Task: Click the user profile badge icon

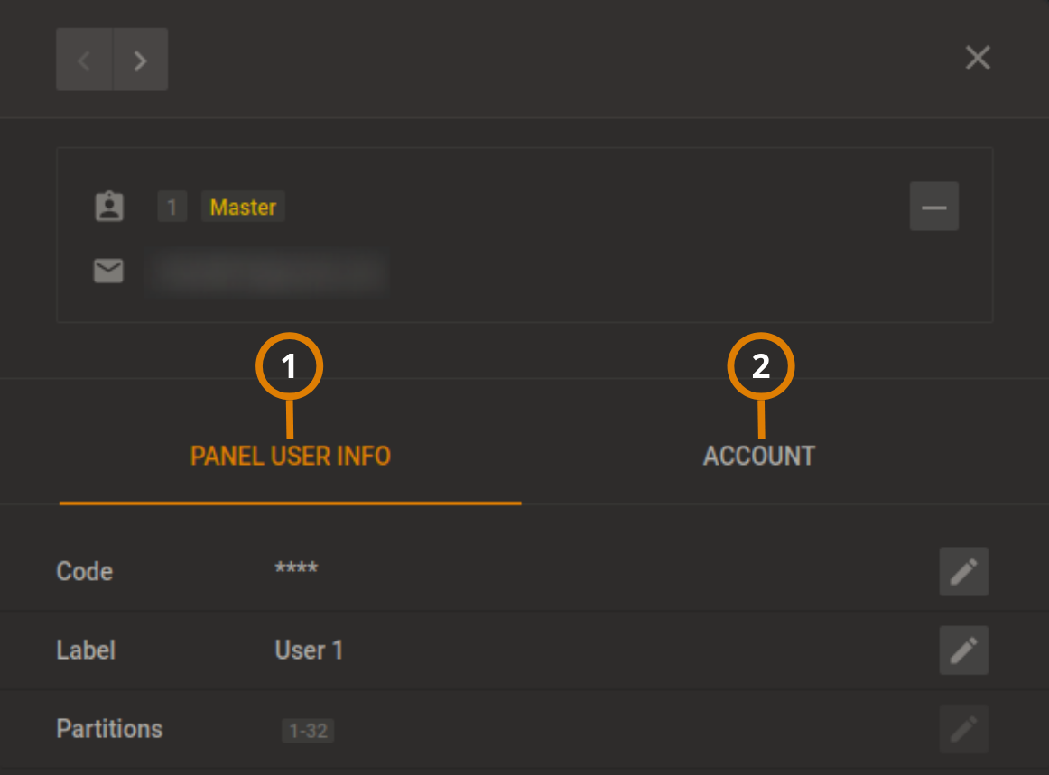Action: (x=108, y=207)
